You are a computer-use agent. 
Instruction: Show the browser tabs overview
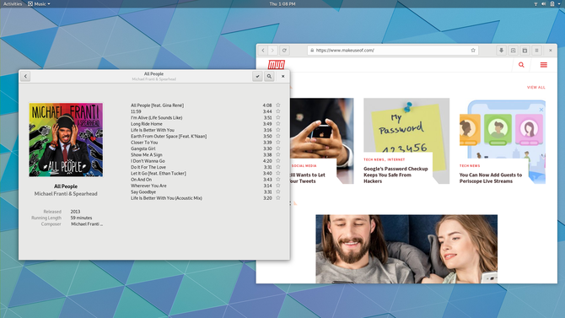[x=525, y=51]
